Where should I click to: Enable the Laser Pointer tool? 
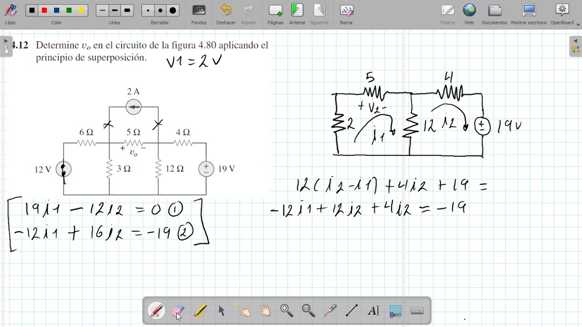(330, 311)
